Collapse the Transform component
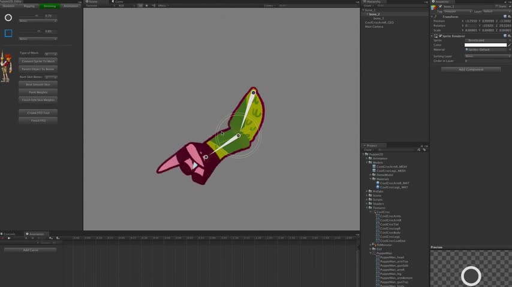512x287 pixels. pos(432,17)
